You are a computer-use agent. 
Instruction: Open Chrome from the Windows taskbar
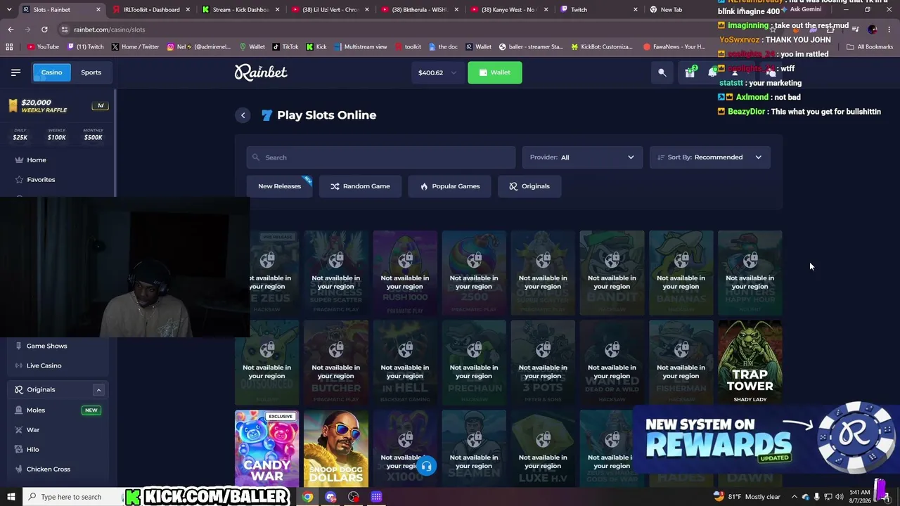(x=307, y=497)
